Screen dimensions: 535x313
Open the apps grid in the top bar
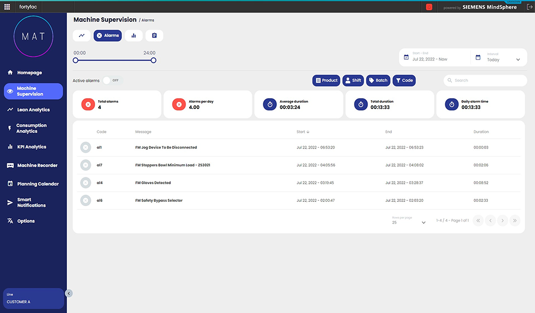point(7,7)
